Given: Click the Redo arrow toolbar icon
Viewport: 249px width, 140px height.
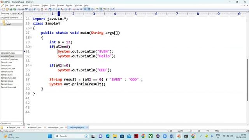Looking at the screenshot, I should coord(54,9).
